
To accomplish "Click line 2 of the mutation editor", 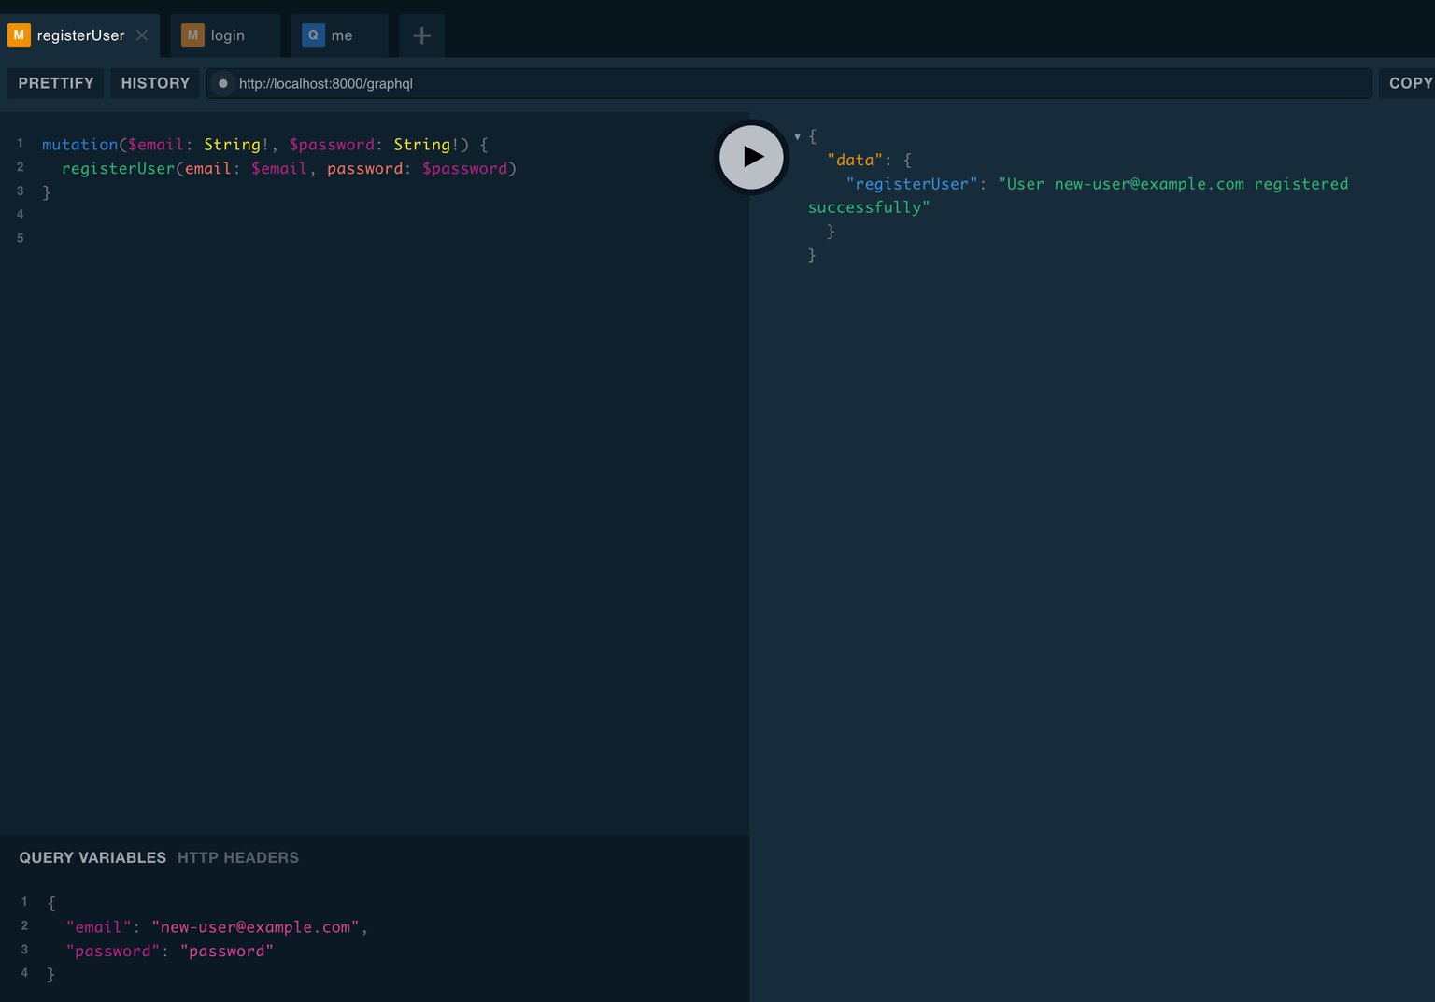I will [x=280, y=168].
